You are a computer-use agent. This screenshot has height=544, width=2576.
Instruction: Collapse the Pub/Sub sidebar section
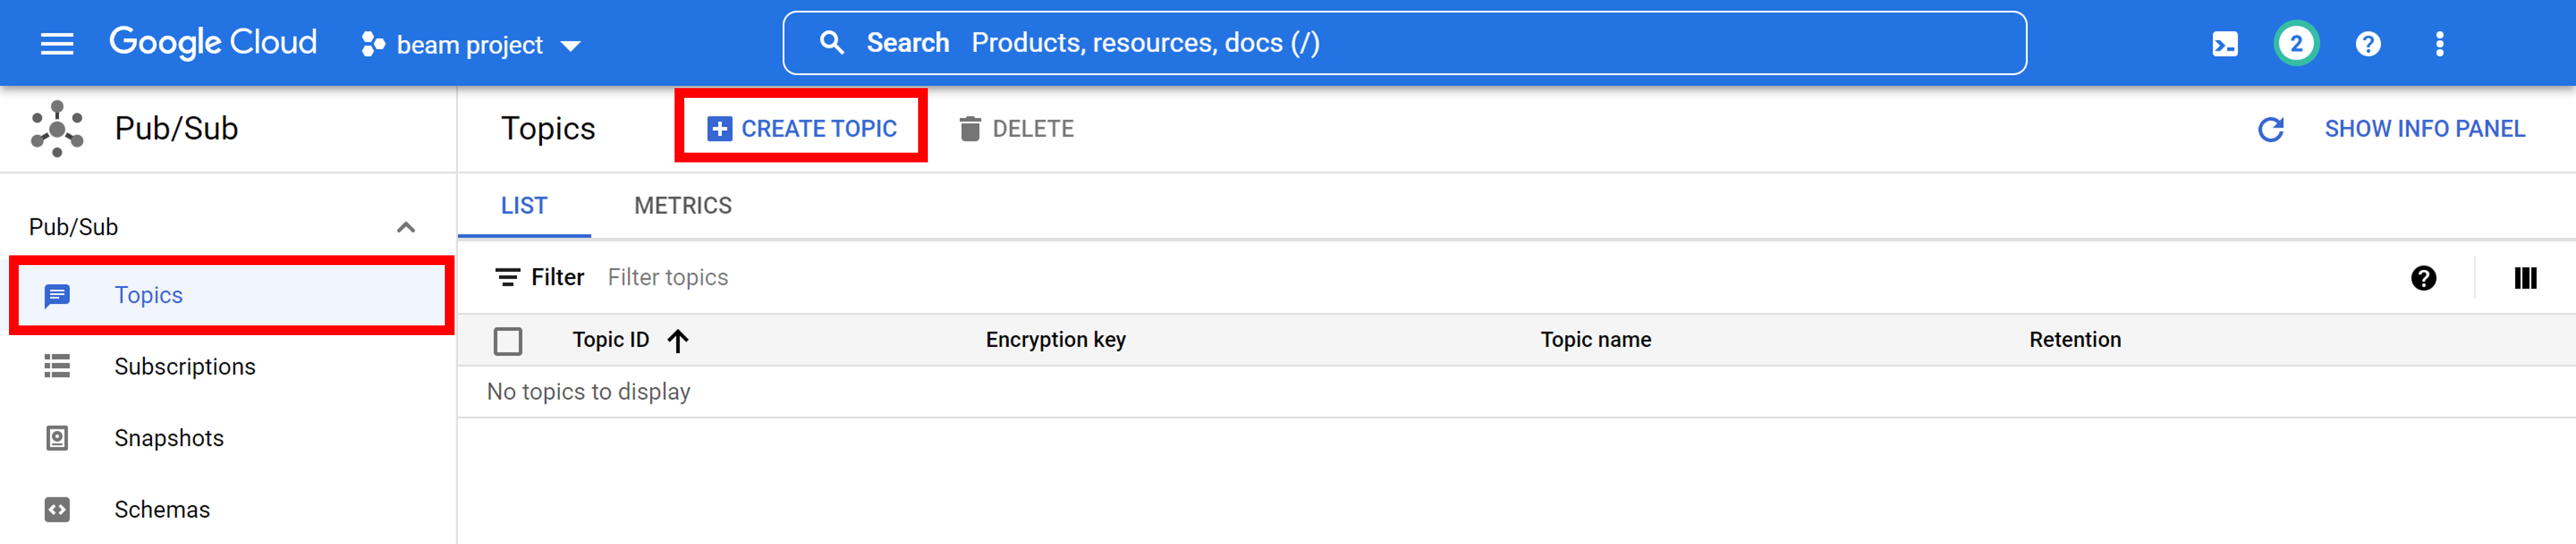(x=405, y=227)
